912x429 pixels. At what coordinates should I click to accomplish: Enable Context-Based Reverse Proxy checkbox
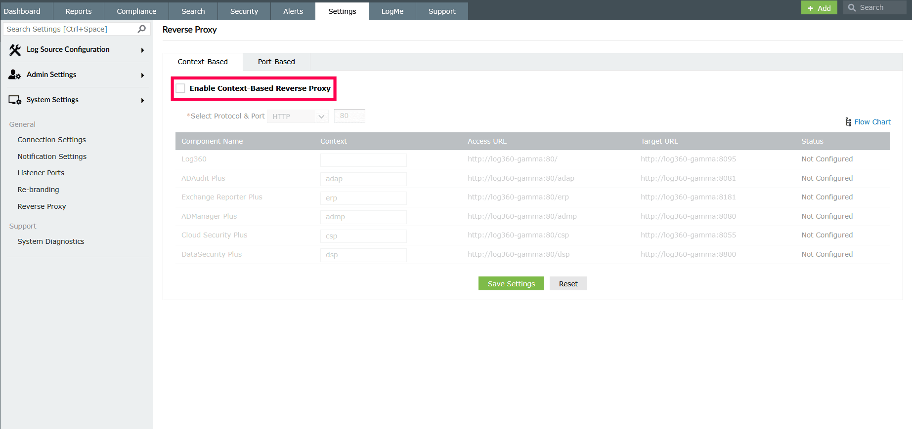coord(180,88)
